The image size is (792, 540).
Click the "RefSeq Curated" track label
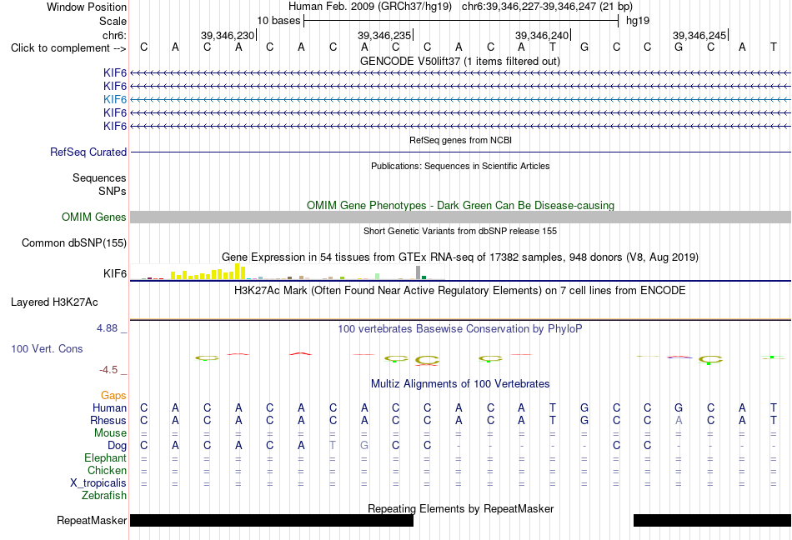[x=88, y=152]
